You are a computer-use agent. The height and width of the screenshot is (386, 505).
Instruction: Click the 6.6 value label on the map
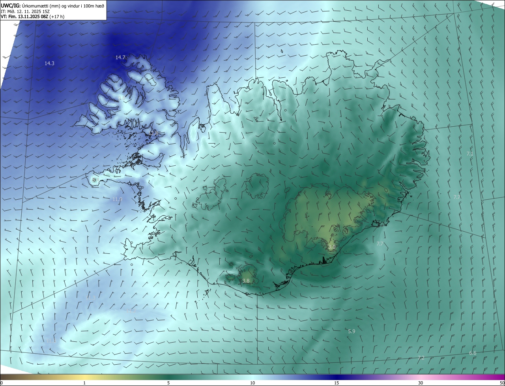473,353
